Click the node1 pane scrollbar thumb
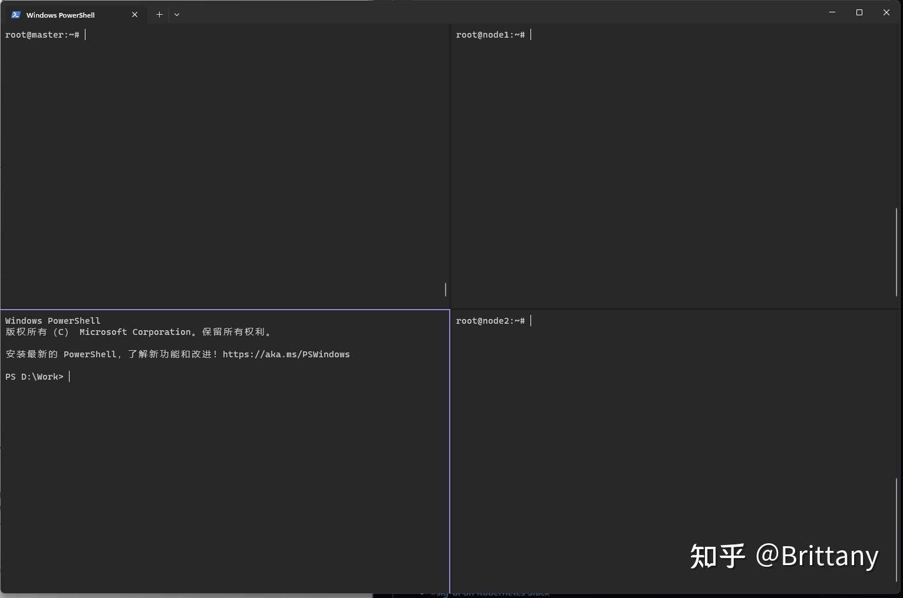The height and width of the screenshot is (598, 903). tap(897, 251)
